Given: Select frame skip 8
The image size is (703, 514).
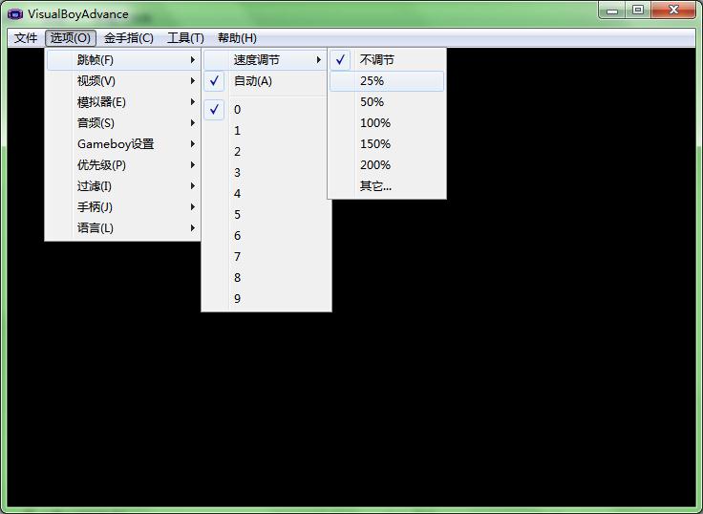Looking at the screenshot, I should point(266,278).
